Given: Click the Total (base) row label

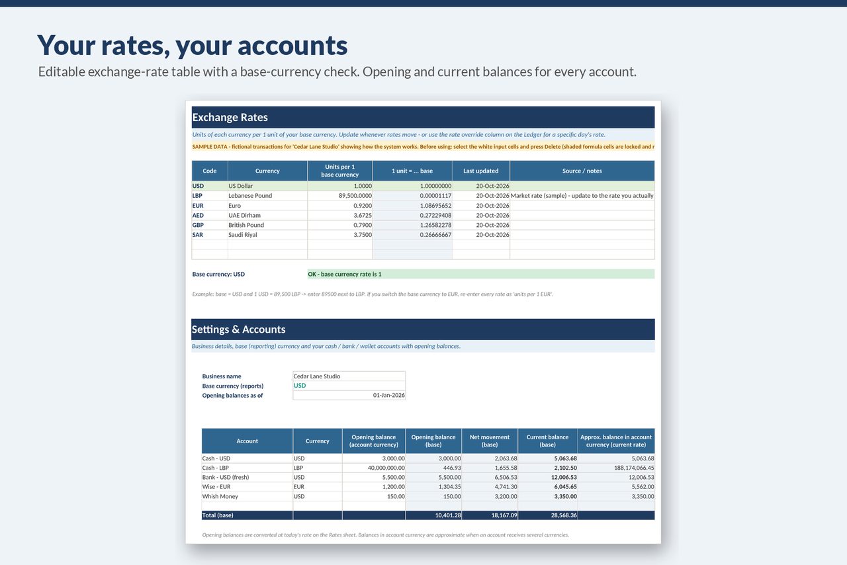Looking at the screenshot, I should (247, 515).
